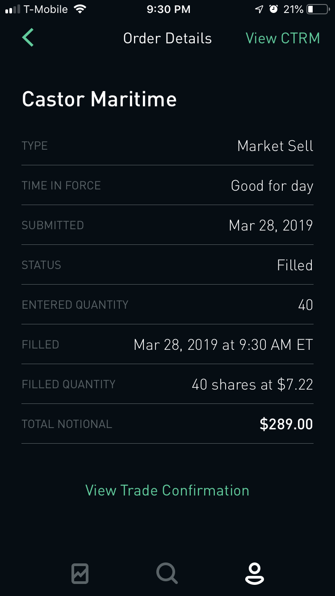The image size is (335, 596).
Task: Tap the cellular signal bars
Action: (x=13, y=9)
